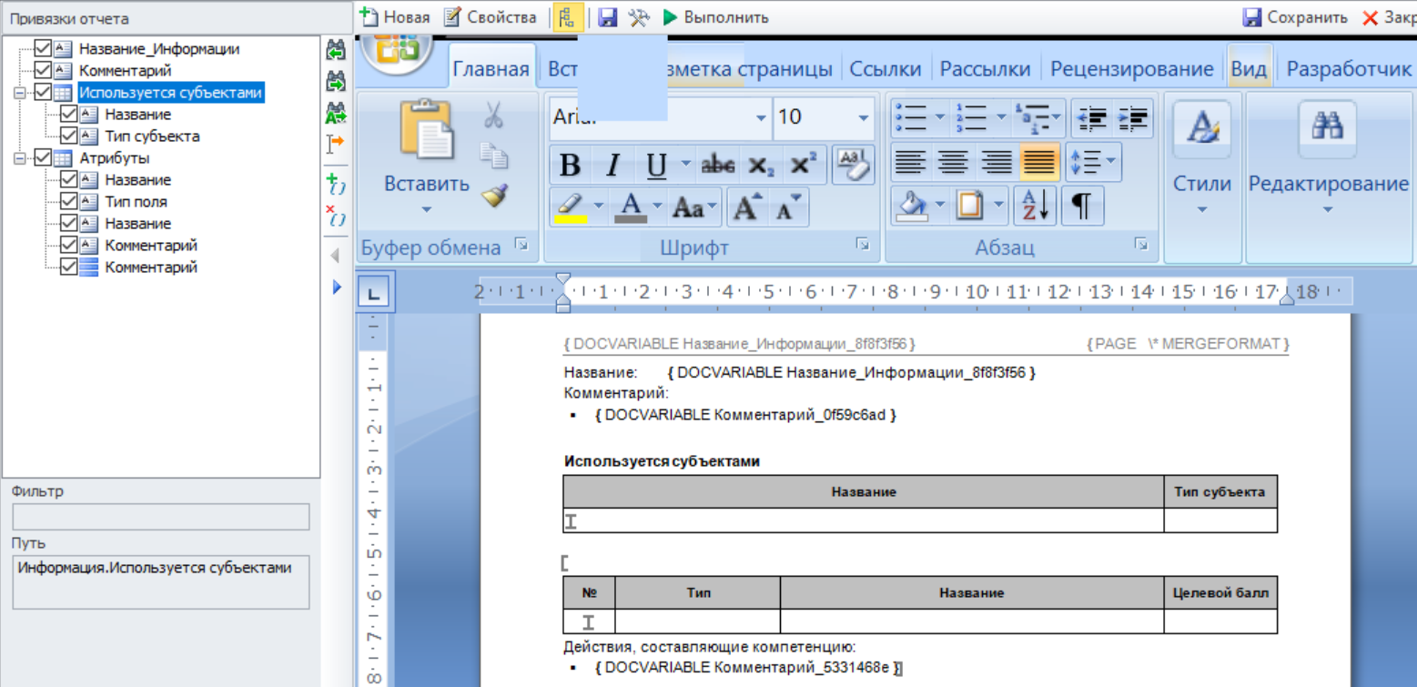Expand the Вставить paste dropdown arrow
Viewport: 1417px width, 687px height.
426,210
